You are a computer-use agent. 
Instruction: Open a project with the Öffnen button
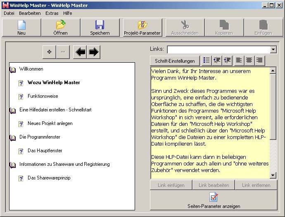point(60,27)
